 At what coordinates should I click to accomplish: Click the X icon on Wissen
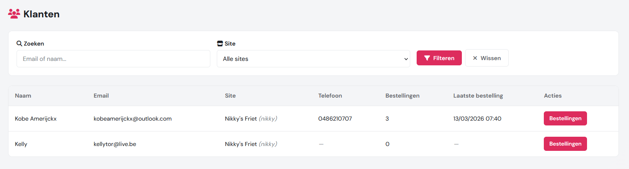click(x=475, y=58)
